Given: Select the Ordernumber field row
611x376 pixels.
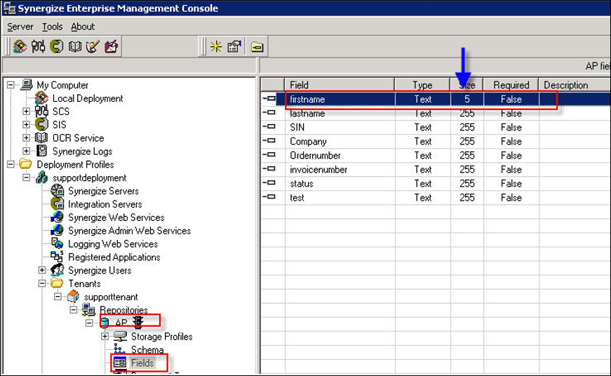Looking at the screenshot, I should click(x=436, y=156).
